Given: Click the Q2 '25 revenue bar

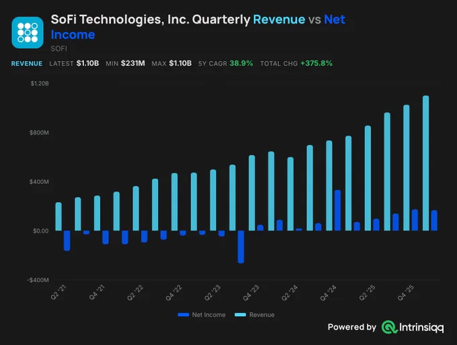Looking at the screenshot, I should [368, 178].
